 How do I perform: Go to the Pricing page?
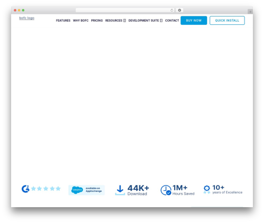pos(97,21)
